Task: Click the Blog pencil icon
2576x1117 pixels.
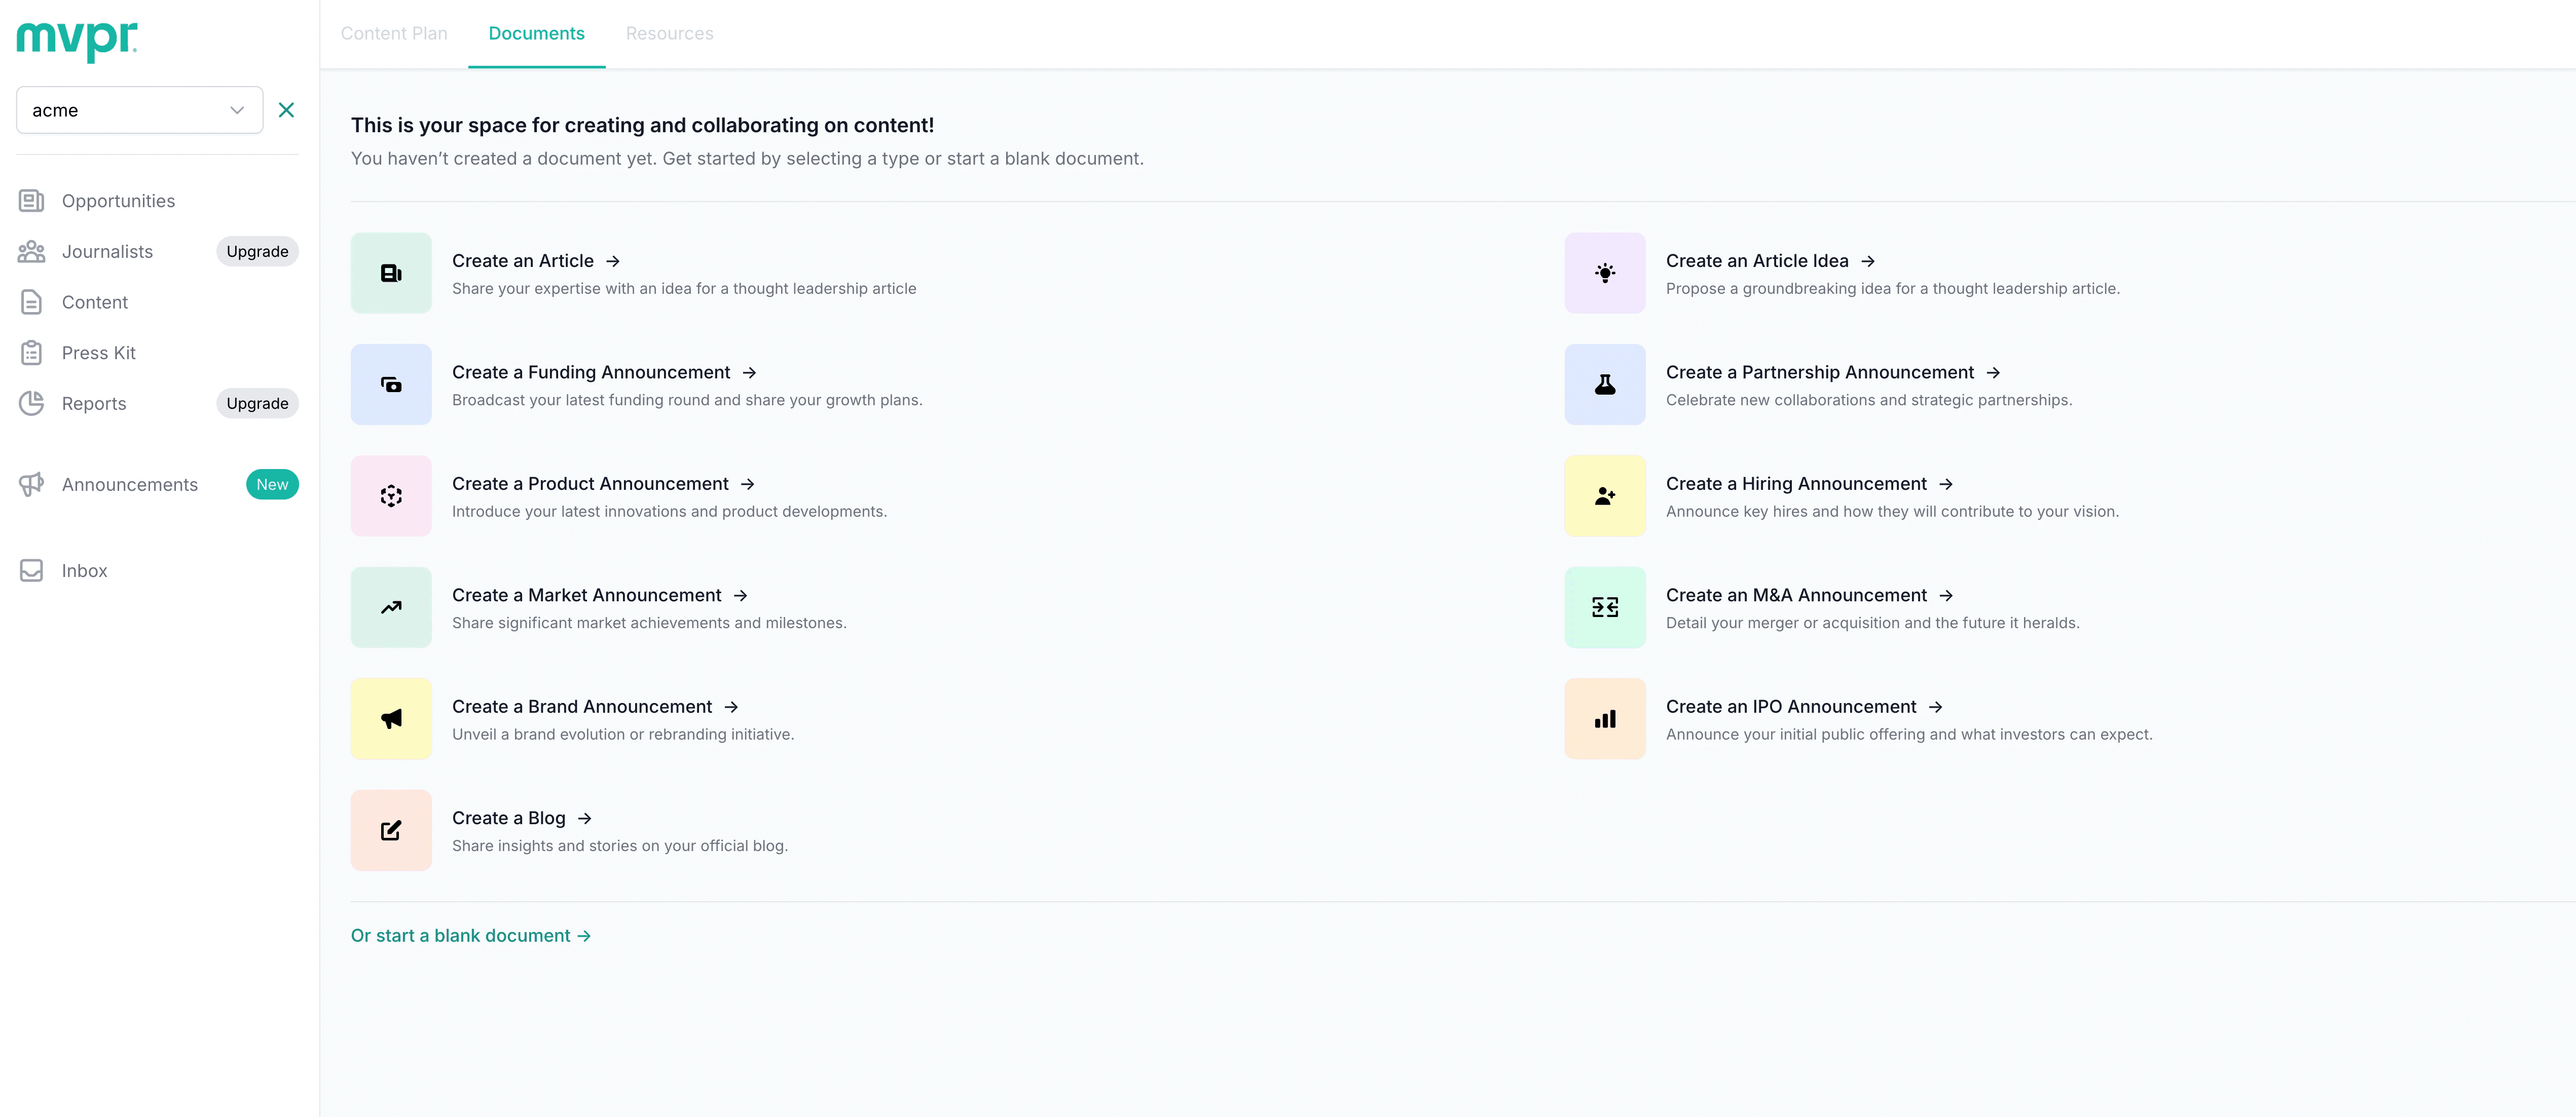Action: click(391, 829)
